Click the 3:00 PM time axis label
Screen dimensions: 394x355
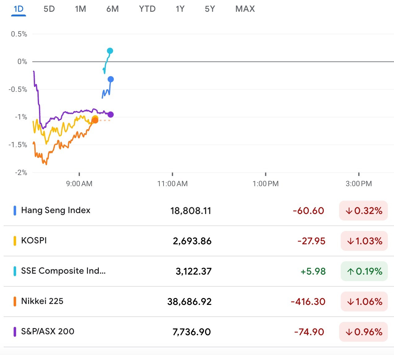click(359, 184)
